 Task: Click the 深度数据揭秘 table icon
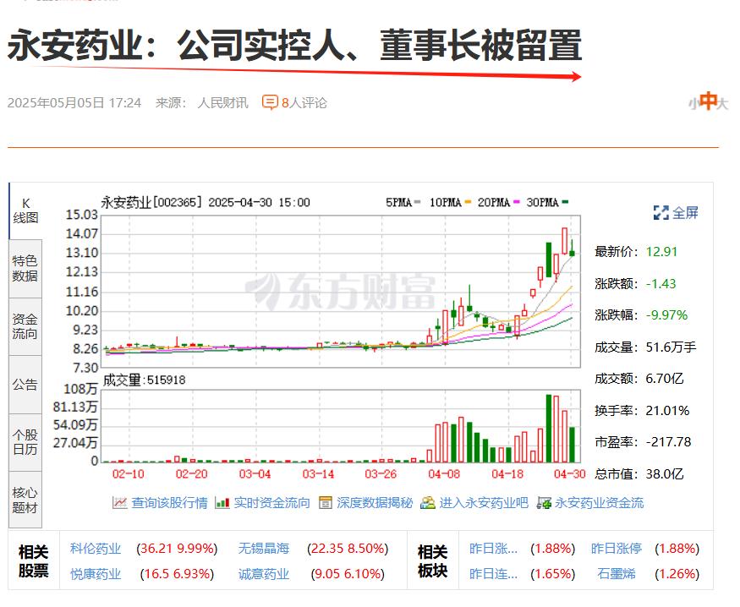[325, 503]
